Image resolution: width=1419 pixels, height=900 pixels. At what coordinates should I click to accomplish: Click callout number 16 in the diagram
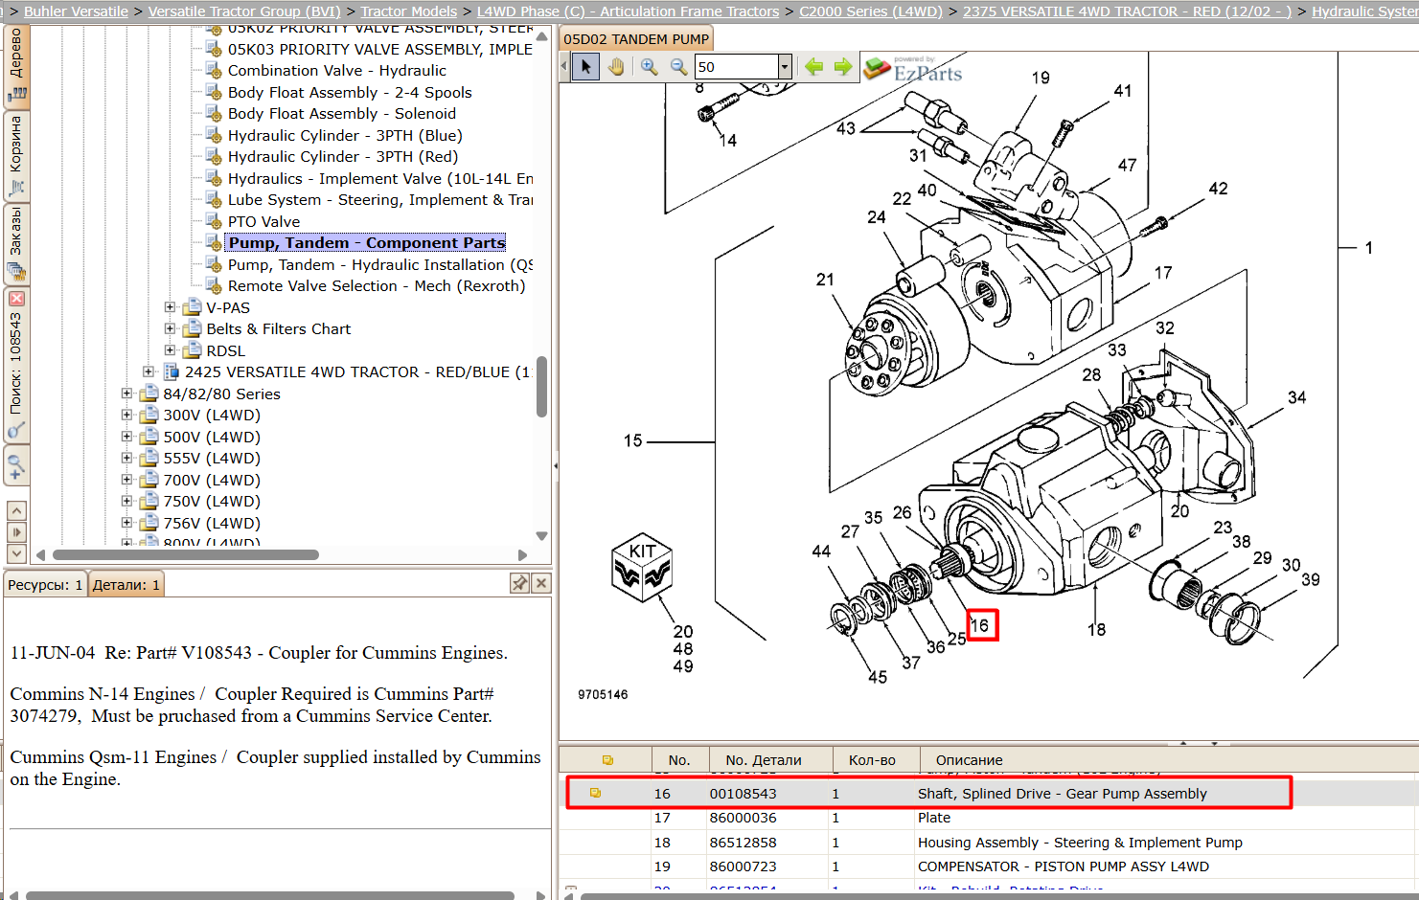pos(980,625)
